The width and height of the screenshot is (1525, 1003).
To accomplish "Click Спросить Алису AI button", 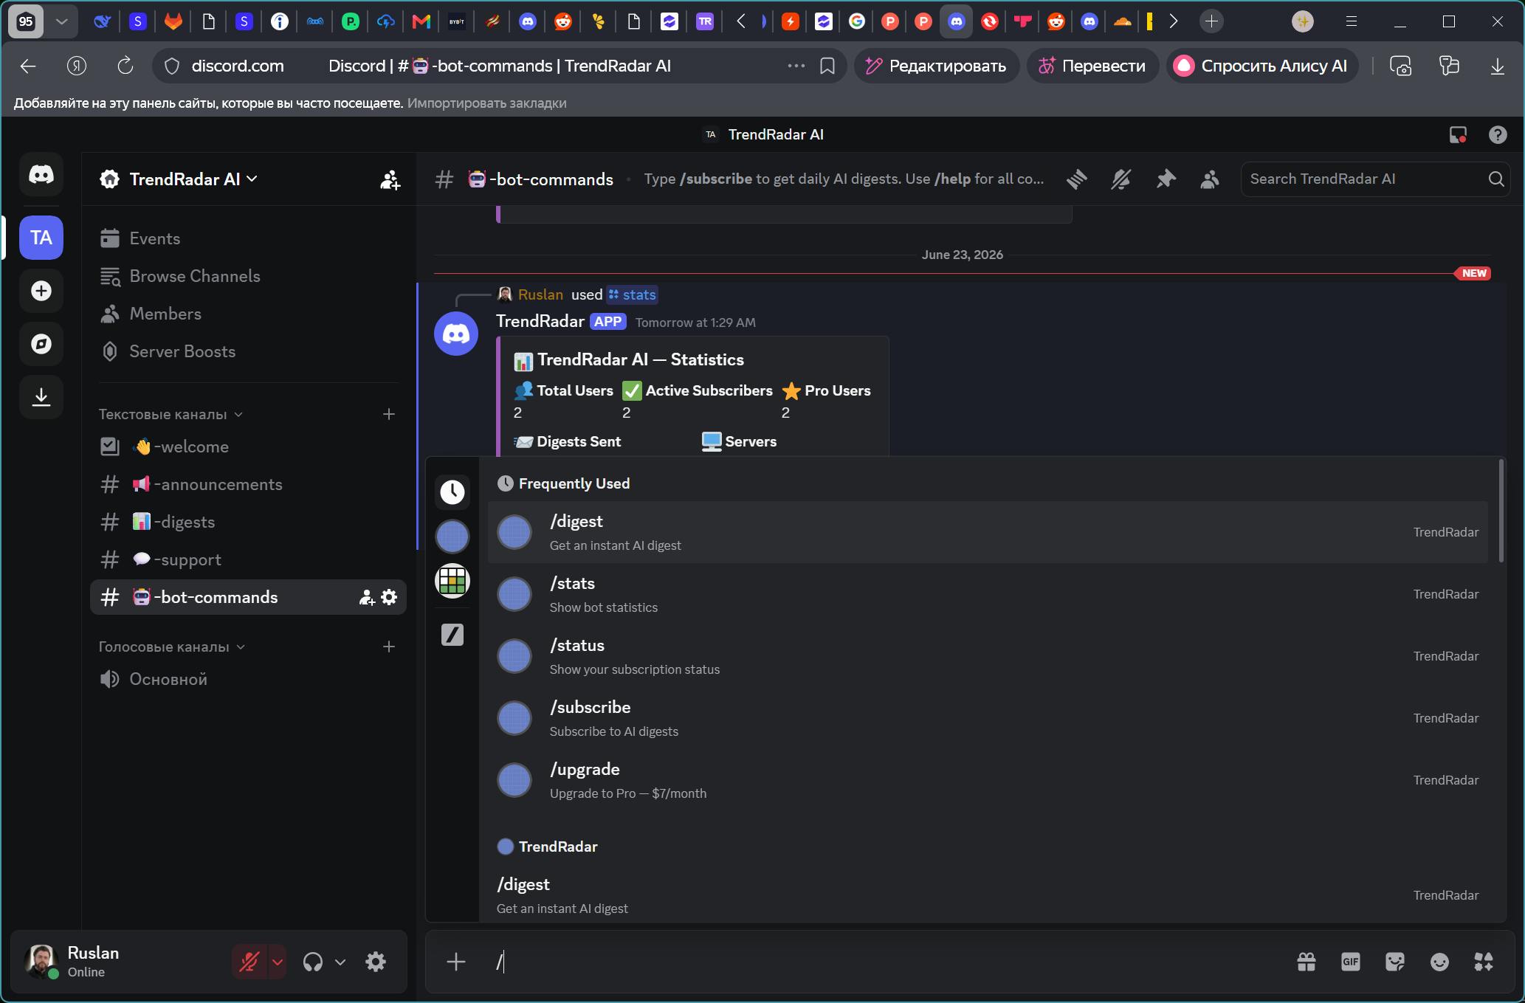I will point(1262,66).
